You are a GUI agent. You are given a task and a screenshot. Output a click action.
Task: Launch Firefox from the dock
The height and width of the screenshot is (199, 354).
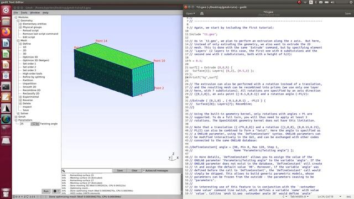[6, 32]
